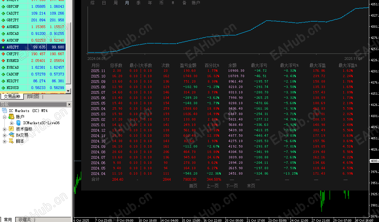Click the 2024.04.01 chart start date
Viewport: 379px width, 222px height.
click(96, 59)
